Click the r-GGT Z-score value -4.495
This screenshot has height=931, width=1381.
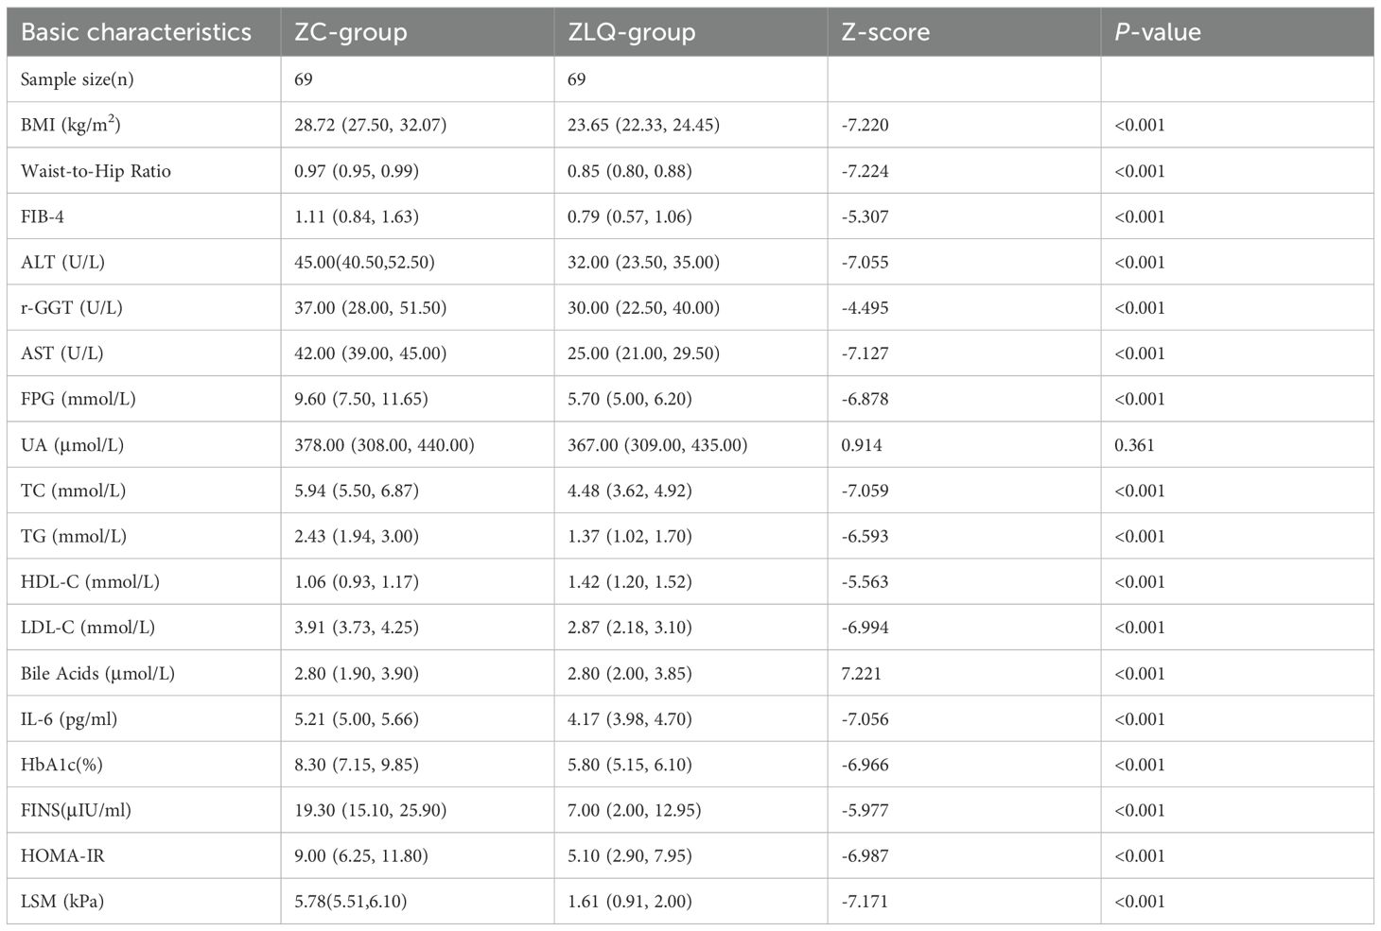coord(865,308)
